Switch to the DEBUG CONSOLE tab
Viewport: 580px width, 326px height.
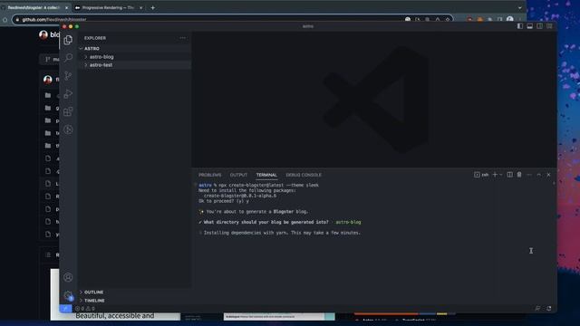pyautogui.click(x=304, y=175)
